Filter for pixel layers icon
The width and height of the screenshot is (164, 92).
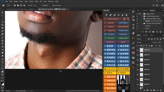pos(149,39)
